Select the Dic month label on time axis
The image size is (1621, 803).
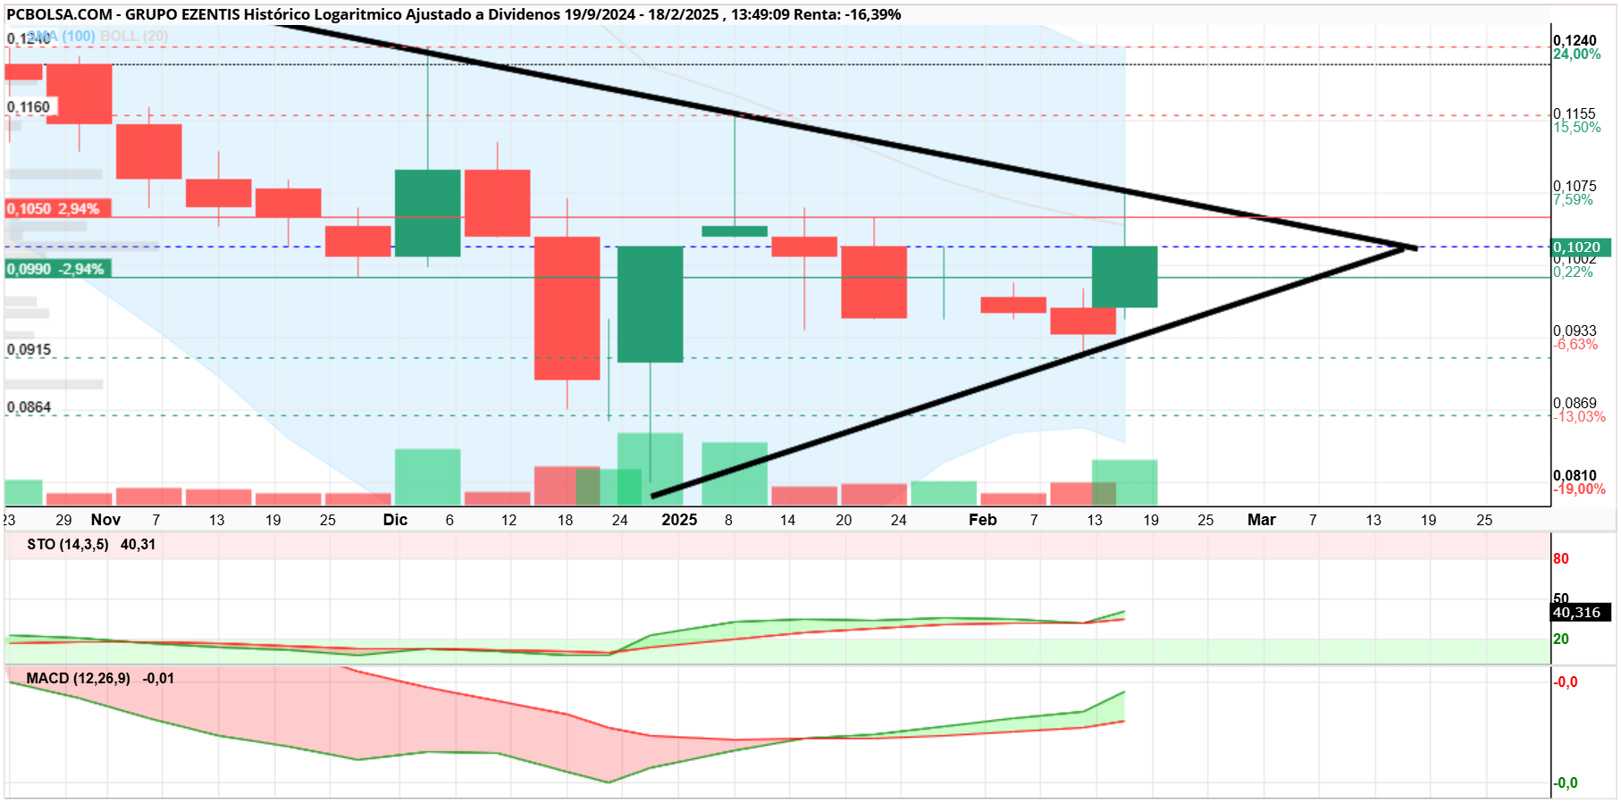pos(395,520)
